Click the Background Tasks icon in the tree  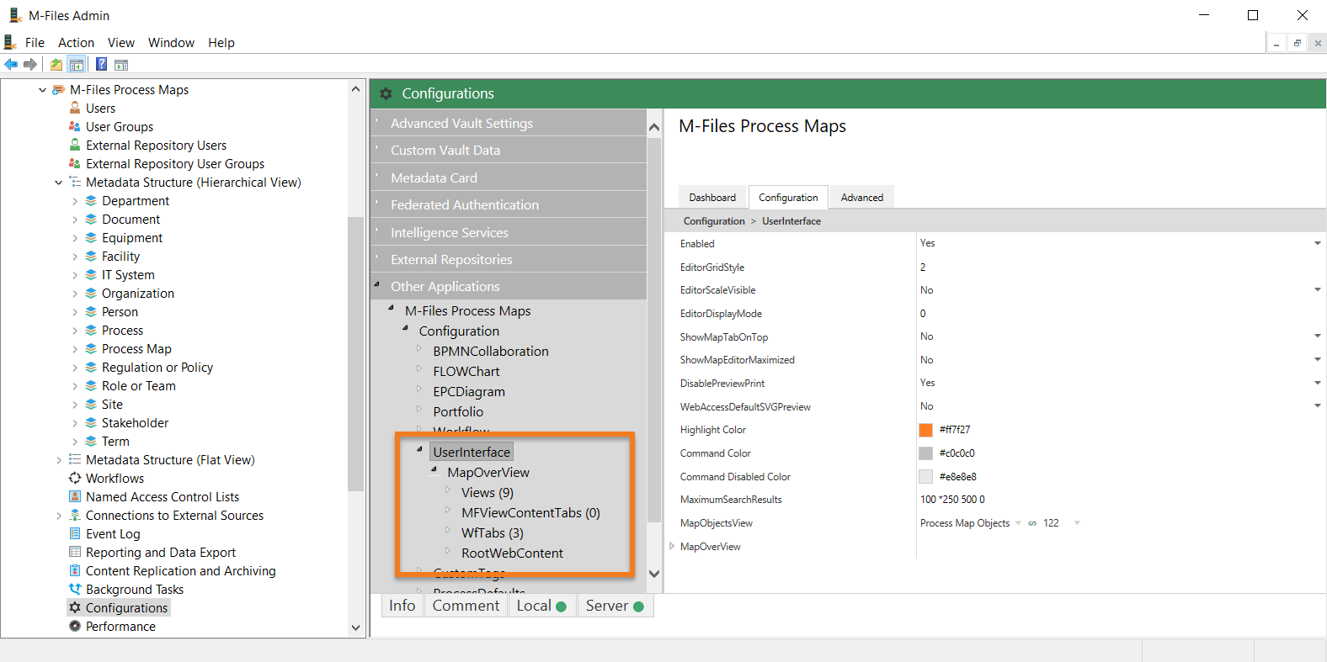coord(75,590)
